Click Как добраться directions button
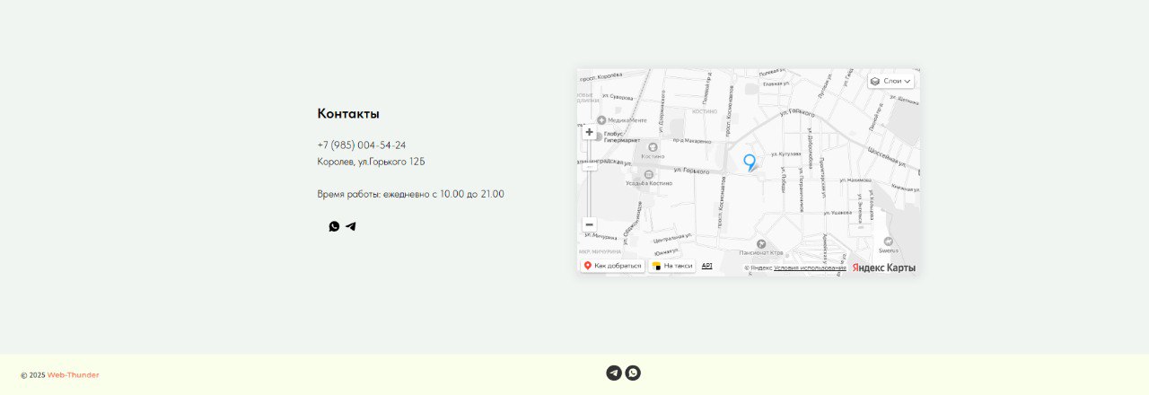Screen dimensions: 1149x395 pyautogui.click(x=612, y=266)
